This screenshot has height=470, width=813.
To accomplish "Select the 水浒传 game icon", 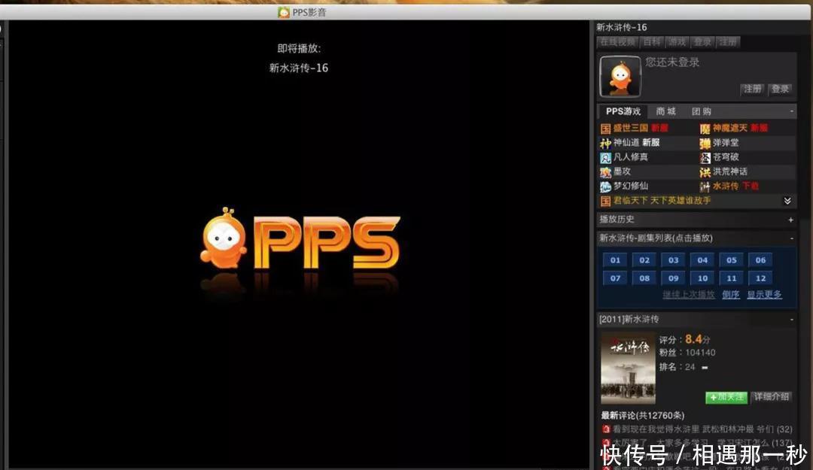I will click(x=705, y=186).
